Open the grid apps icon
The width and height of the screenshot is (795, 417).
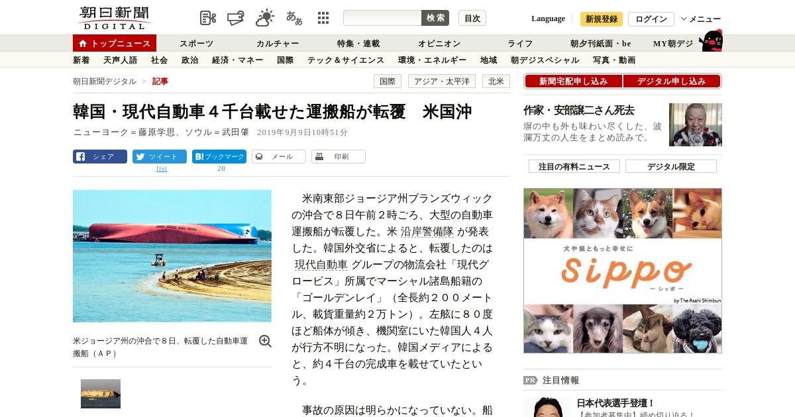coord(323,18)
